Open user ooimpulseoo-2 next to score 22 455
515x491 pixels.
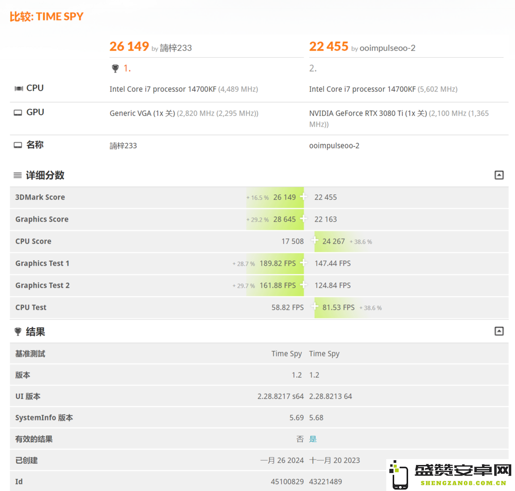[387, 48]
